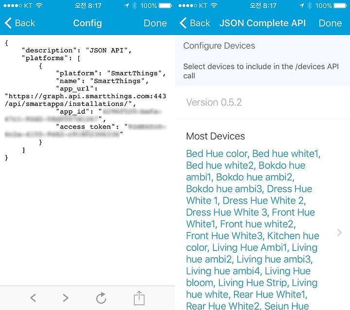
Task: Select the app_url smartthings address text
Action: point(86,100)
